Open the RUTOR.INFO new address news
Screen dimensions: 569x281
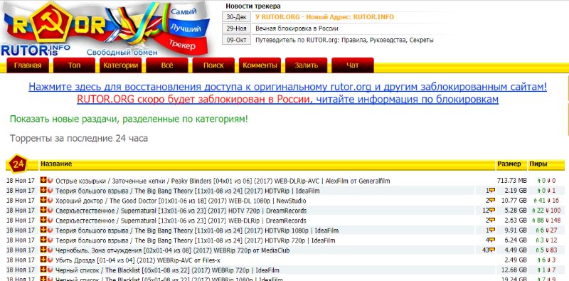click(x=324, y=17)
